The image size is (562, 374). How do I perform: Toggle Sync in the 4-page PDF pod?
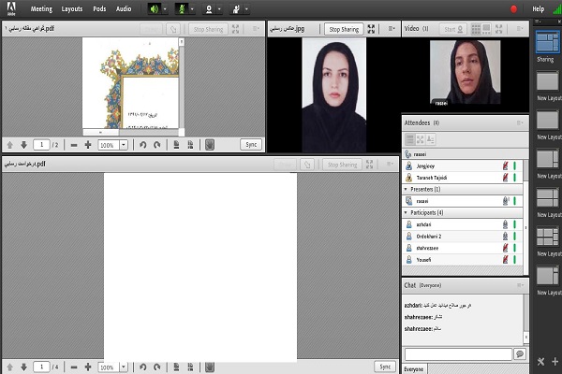(x=385, y=367)
